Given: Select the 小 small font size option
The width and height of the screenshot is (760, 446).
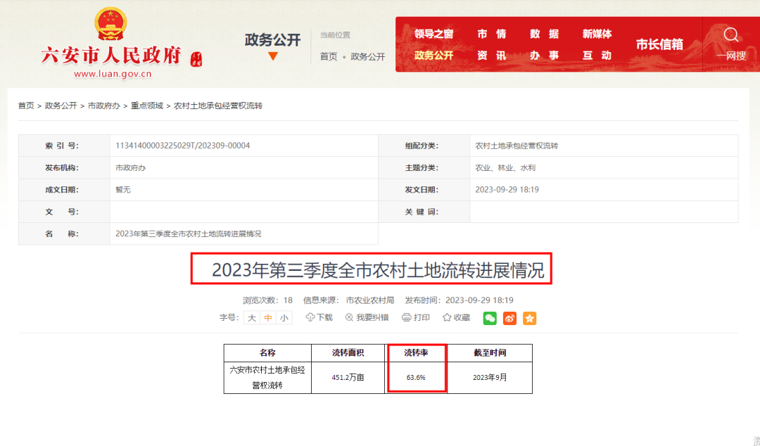Looking at the screenshot, I should tap(284, 318).
